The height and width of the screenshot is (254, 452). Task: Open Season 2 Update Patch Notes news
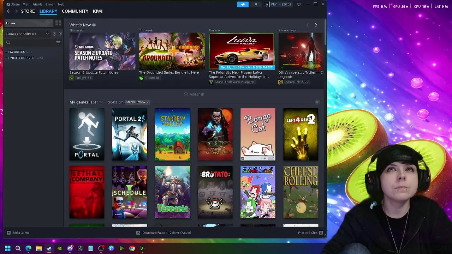pyautogui.click(x=102, y=51)
